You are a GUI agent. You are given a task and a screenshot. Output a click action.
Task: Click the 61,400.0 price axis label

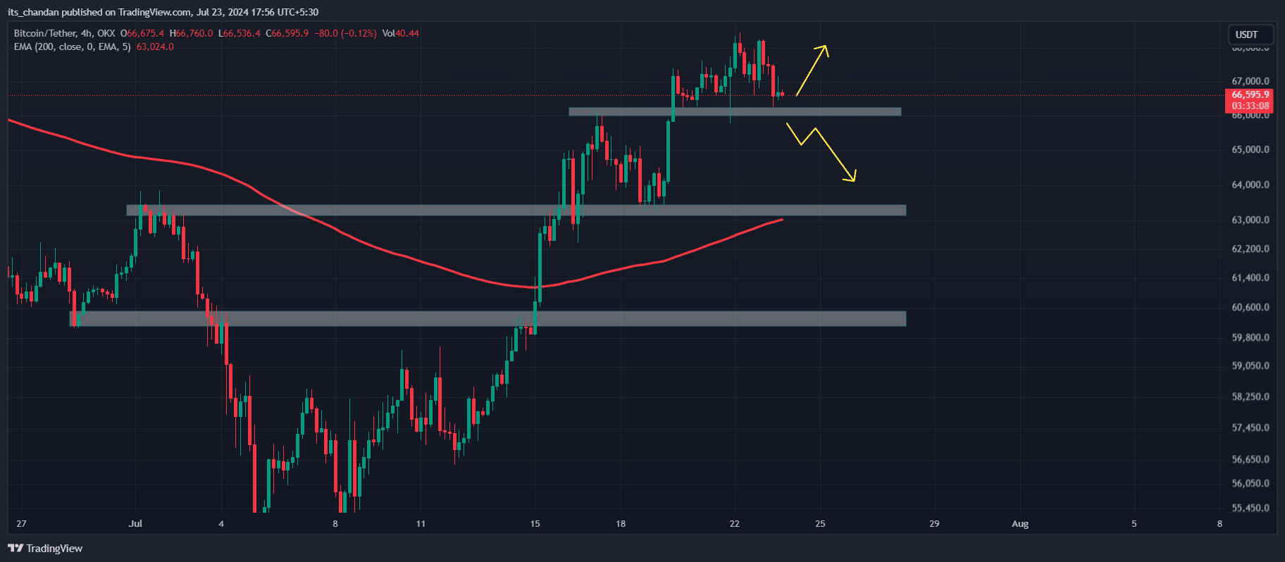[1250, 277]
